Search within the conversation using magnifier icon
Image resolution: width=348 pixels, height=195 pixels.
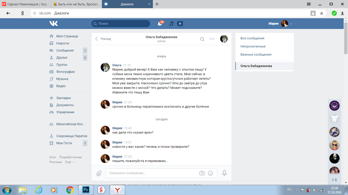click(202, 39)
